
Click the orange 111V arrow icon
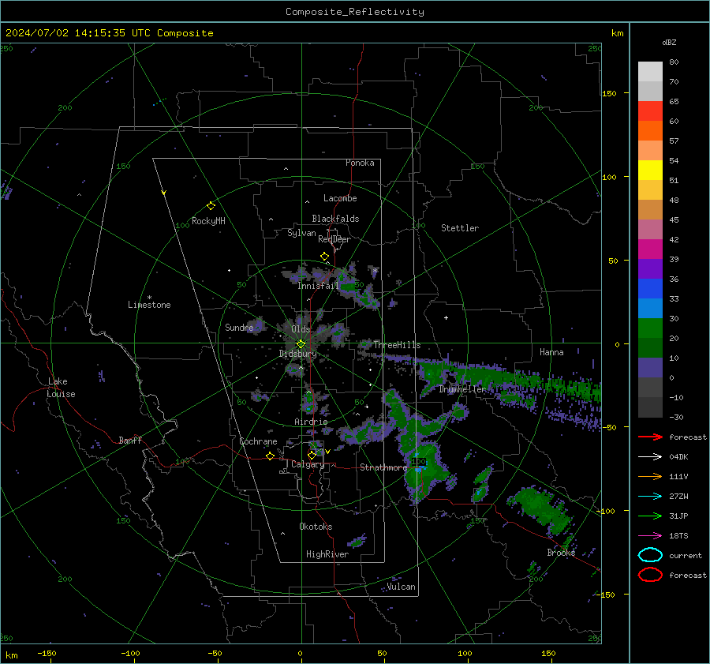click(x=650, y=476)
